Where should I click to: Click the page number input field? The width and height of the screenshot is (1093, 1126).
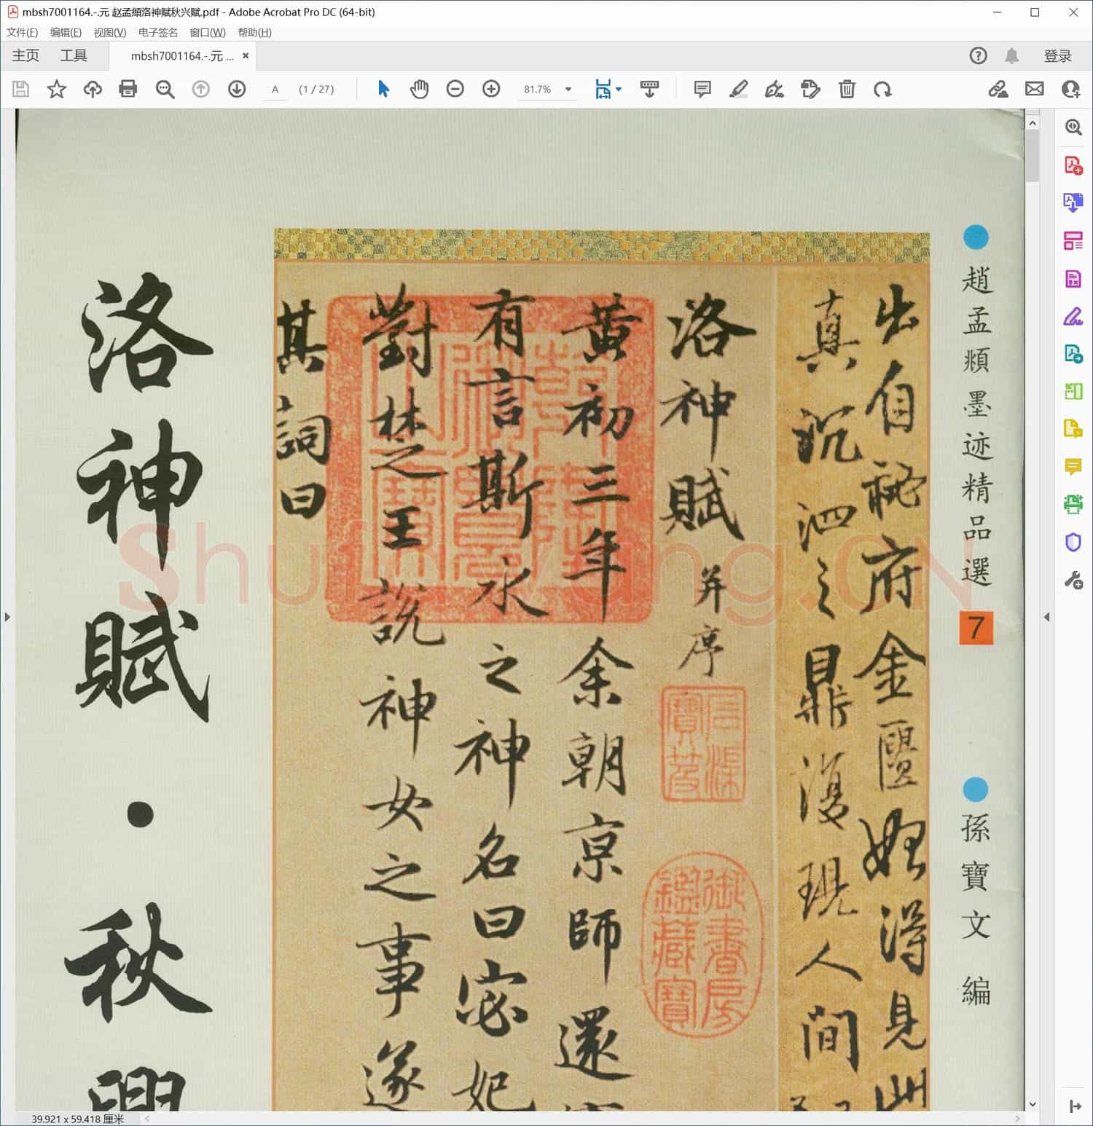point(275,90)
